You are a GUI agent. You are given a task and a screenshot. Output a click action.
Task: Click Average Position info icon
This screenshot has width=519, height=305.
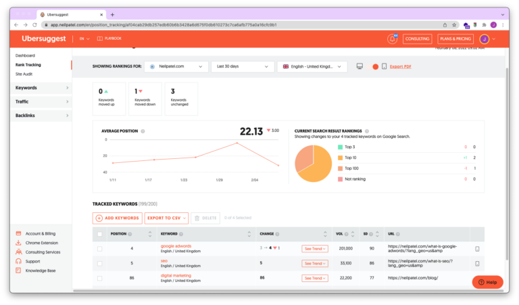[x=143, y=131]
